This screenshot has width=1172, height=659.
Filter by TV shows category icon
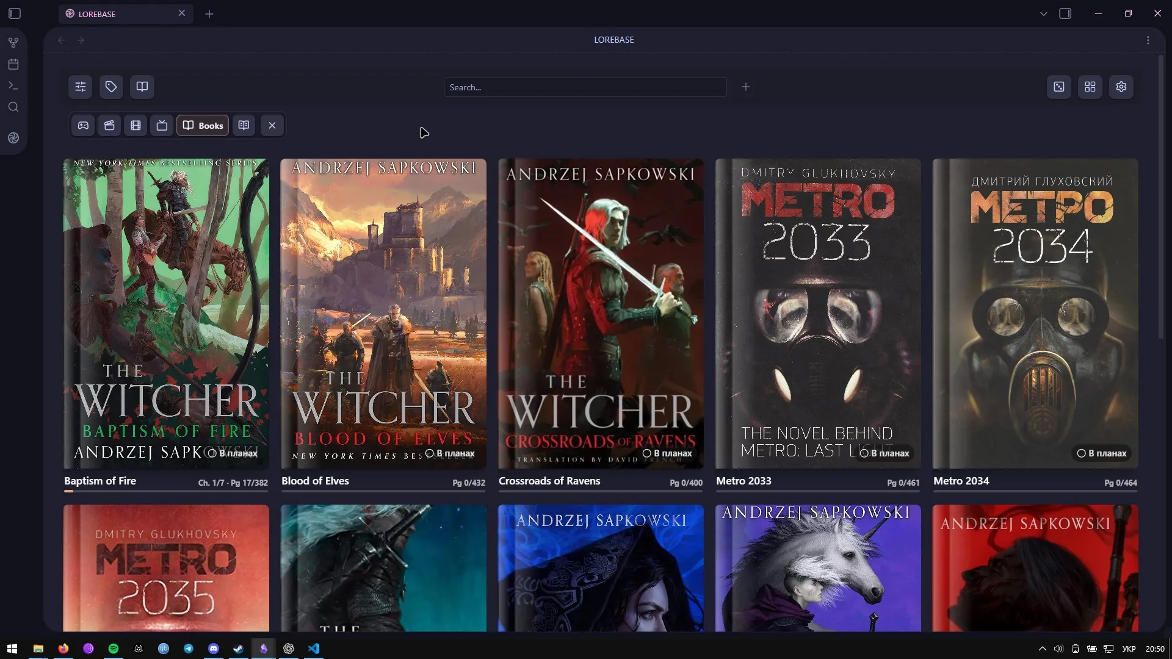tap(162, 126)
